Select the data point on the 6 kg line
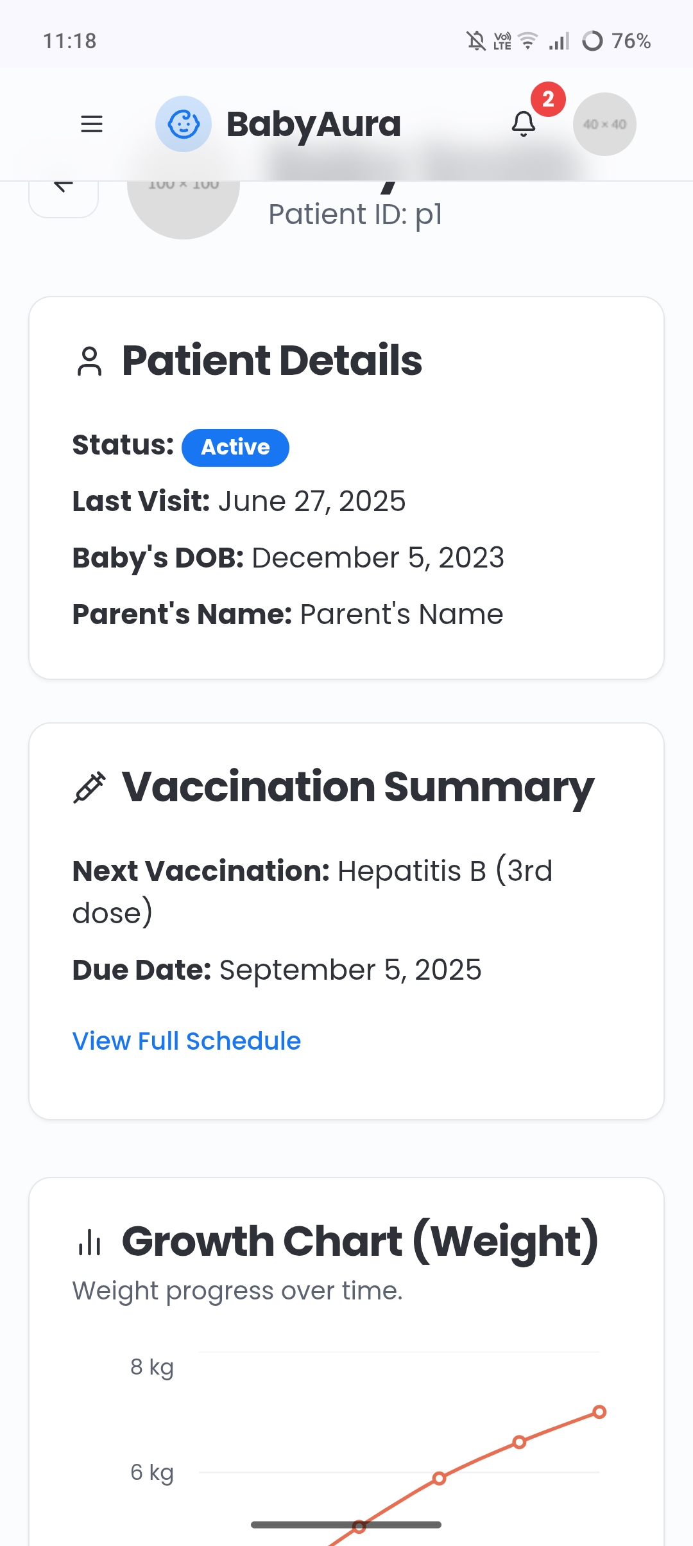This screenshot has width=693, height=1546. pos(439,1479)
